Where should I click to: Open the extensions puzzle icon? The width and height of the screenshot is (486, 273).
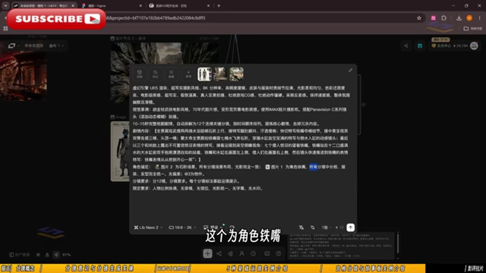444,18
